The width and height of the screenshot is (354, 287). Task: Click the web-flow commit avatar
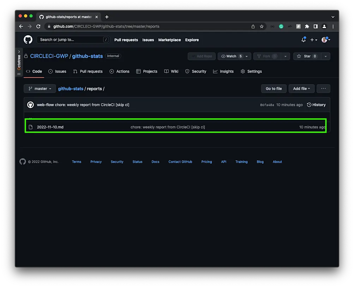click(30, 105)
